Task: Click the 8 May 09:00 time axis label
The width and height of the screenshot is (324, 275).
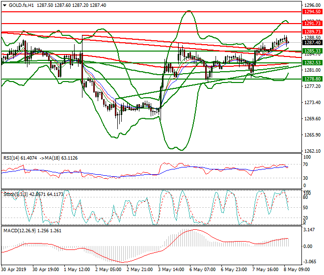Action: click(297, 270)
